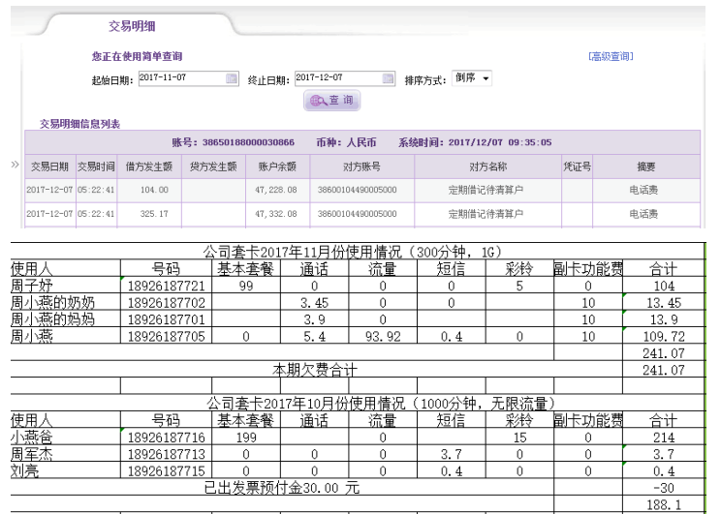Expand the side panel with » arrow
The image size is (721, 514).
point(15,166)
